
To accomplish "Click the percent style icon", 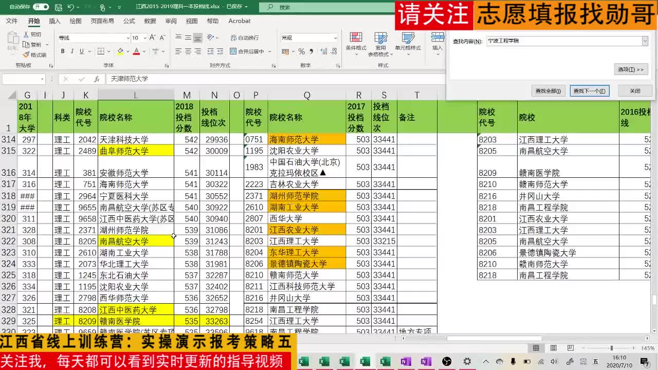I will coord(302,51).
